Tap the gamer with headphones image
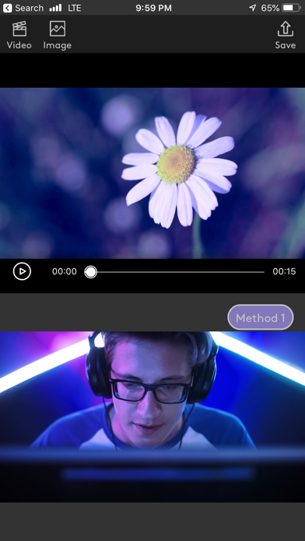This screenshot has height=541, width=305. coord(152,417)
